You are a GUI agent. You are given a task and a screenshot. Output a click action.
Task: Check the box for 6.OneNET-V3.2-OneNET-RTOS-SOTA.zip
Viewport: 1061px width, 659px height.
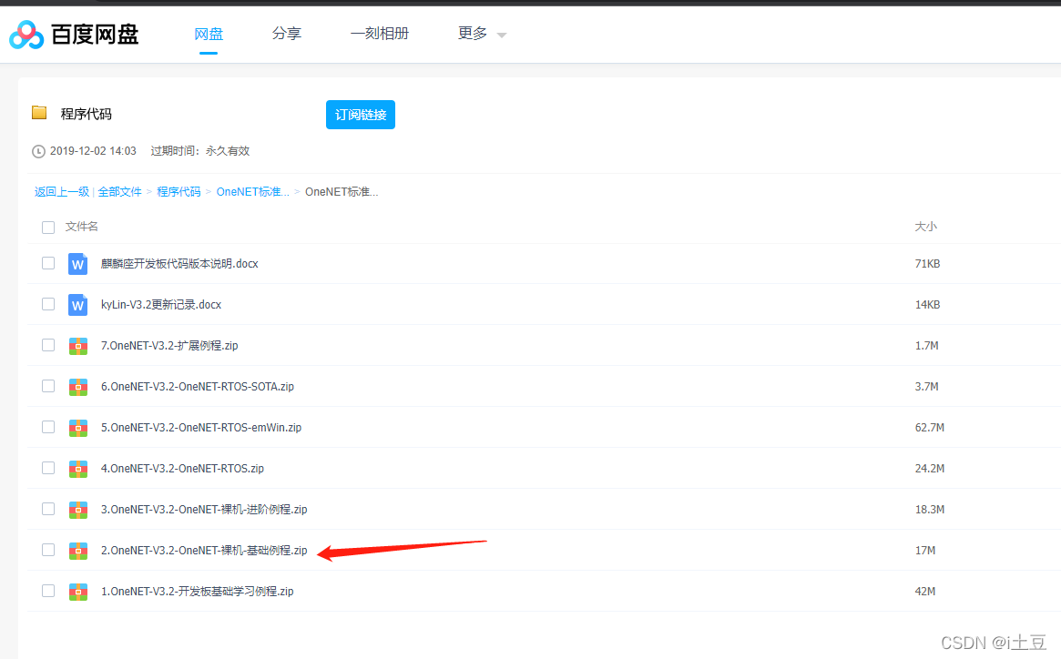[48, 386]
